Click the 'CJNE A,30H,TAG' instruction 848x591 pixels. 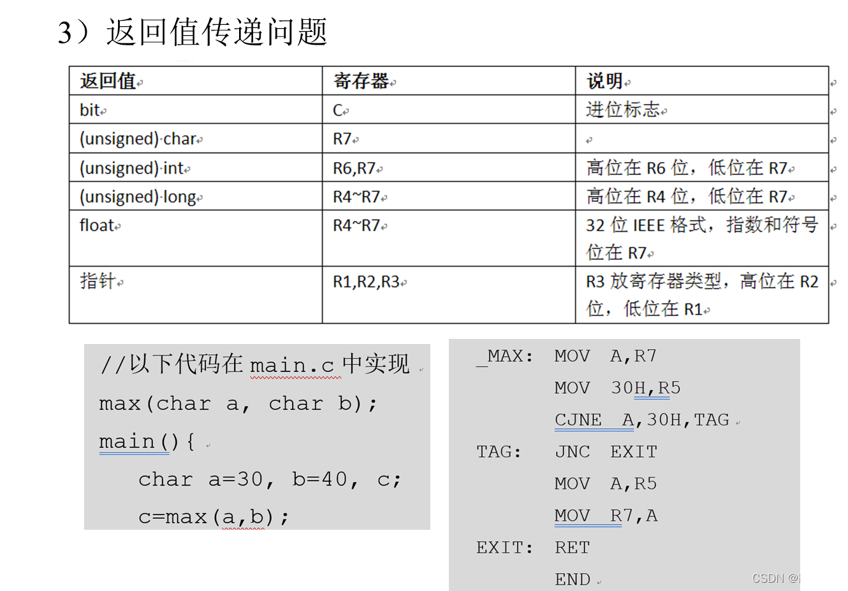[642, 419]
